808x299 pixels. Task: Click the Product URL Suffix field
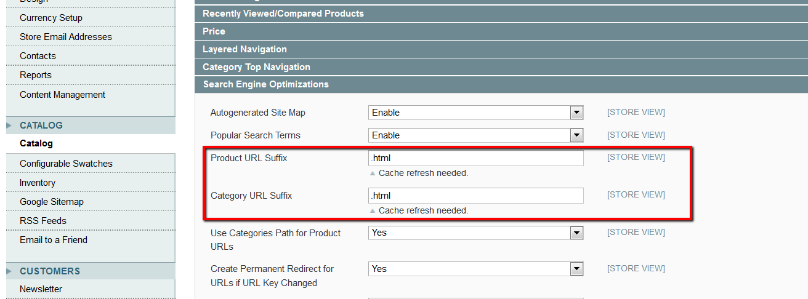tap(475, 158)
